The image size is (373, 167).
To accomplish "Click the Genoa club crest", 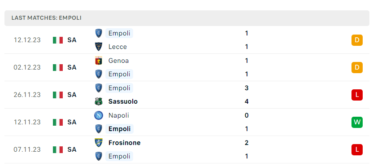I will [x=99, y=61].
